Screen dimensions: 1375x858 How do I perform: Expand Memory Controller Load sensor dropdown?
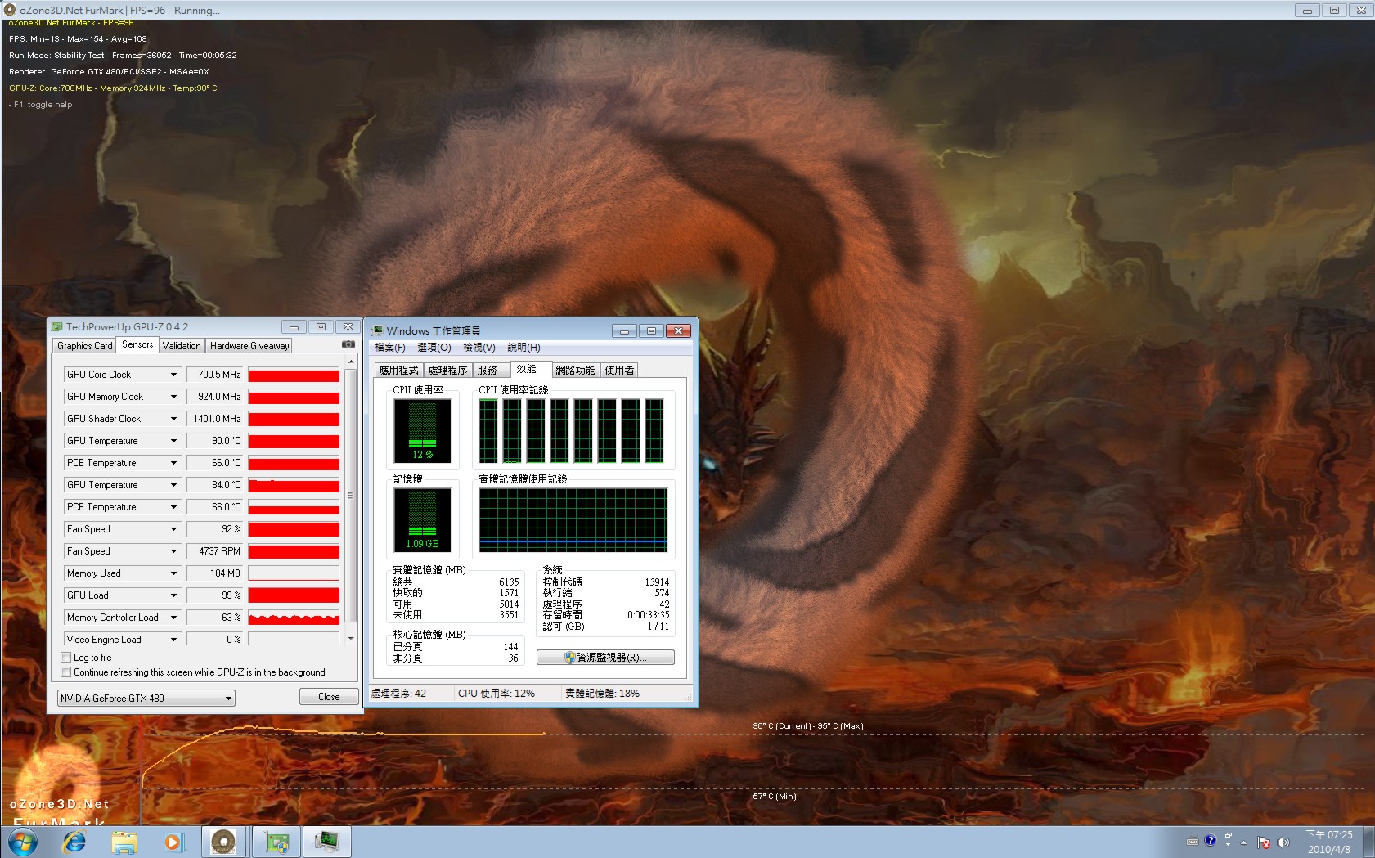point(173,618)
